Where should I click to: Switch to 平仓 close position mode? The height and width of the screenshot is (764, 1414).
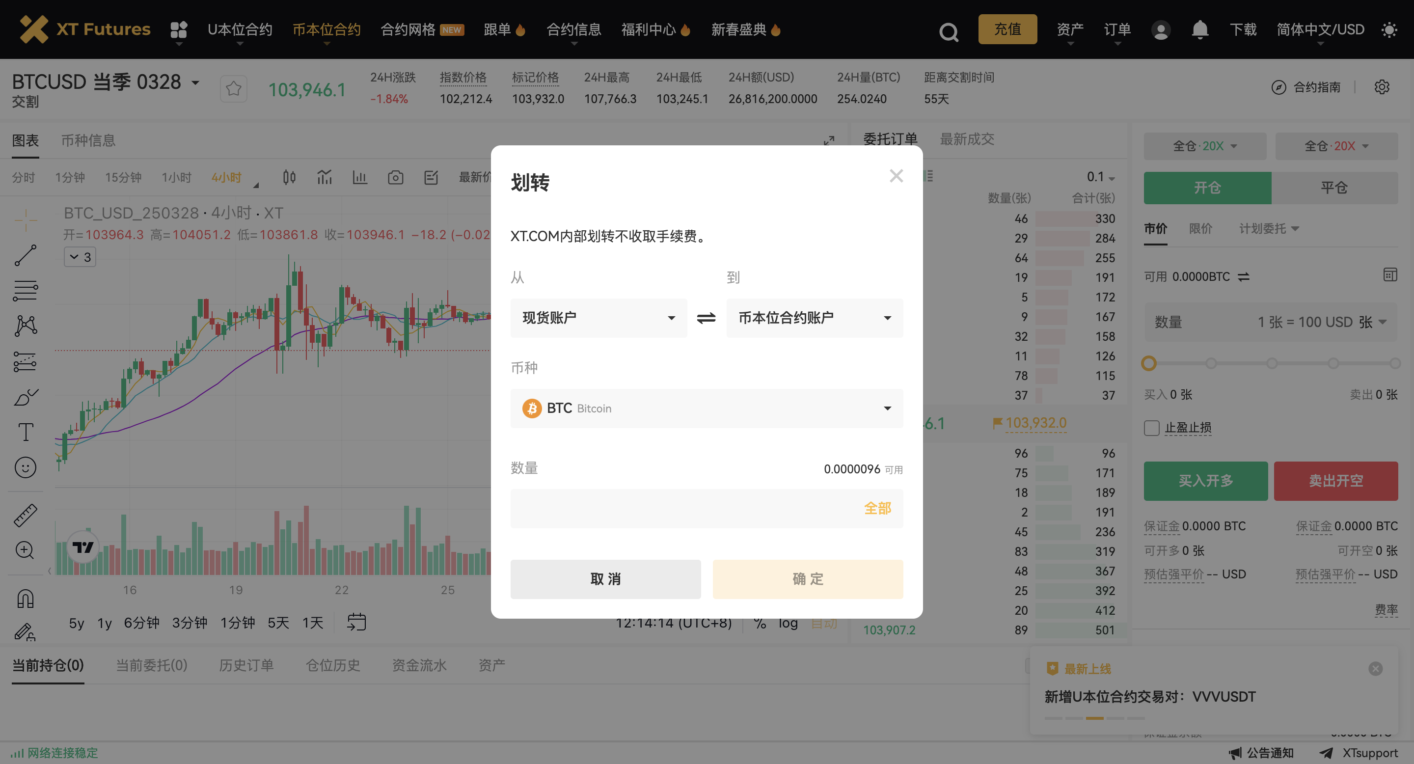click(1334, 188)
